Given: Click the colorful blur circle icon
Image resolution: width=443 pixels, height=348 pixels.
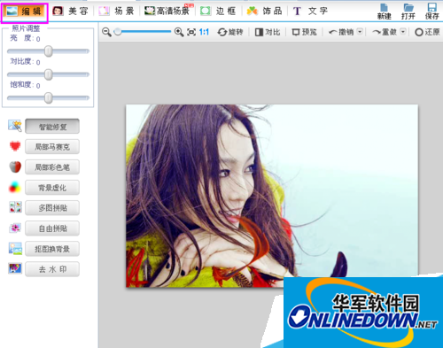Looking at the screenshot, I should (15, 187).
